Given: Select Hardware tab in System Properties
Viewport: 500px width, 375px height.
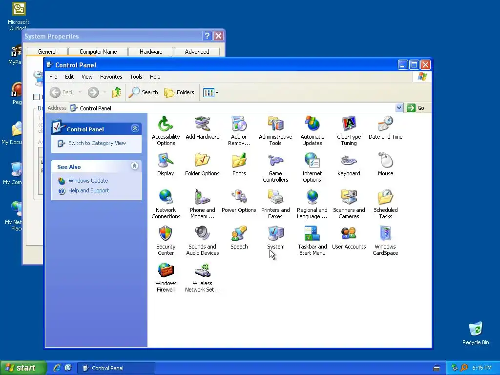Looking at the screenshot, I should pyautogui.click(x=151, y=52).
